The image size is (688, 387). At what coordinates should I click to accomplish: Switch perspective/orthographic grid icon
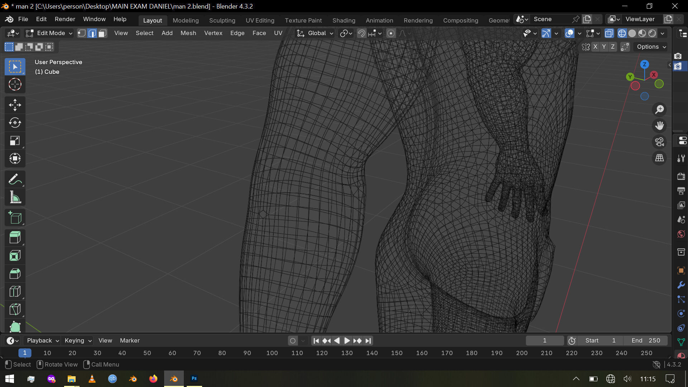pyautogui.click(x=659, y=158)
